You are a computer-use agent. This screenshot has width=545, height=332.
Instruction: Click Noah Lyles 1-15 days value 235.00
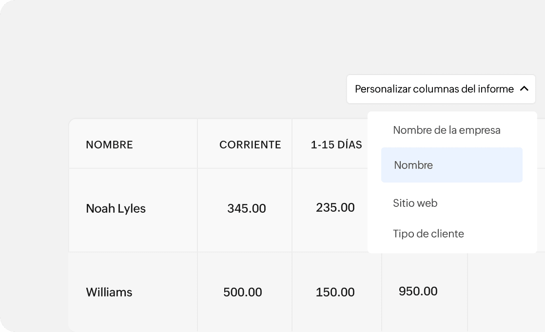[x=335, y=207]
